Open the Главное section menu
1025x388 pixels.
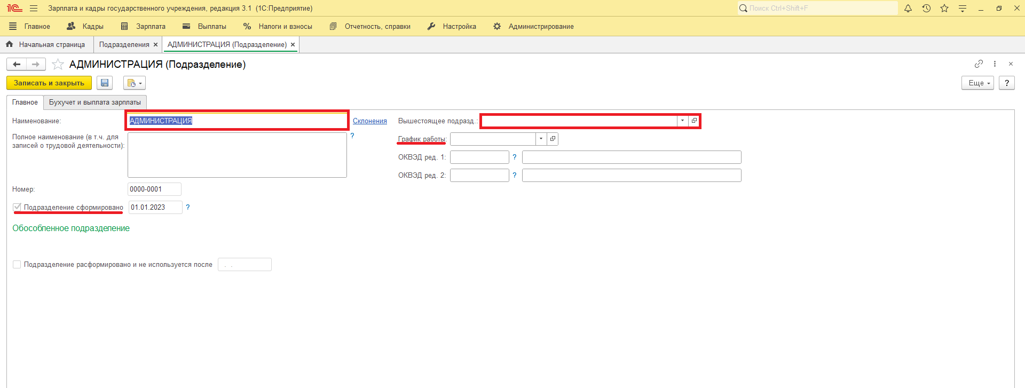point(37,26)
